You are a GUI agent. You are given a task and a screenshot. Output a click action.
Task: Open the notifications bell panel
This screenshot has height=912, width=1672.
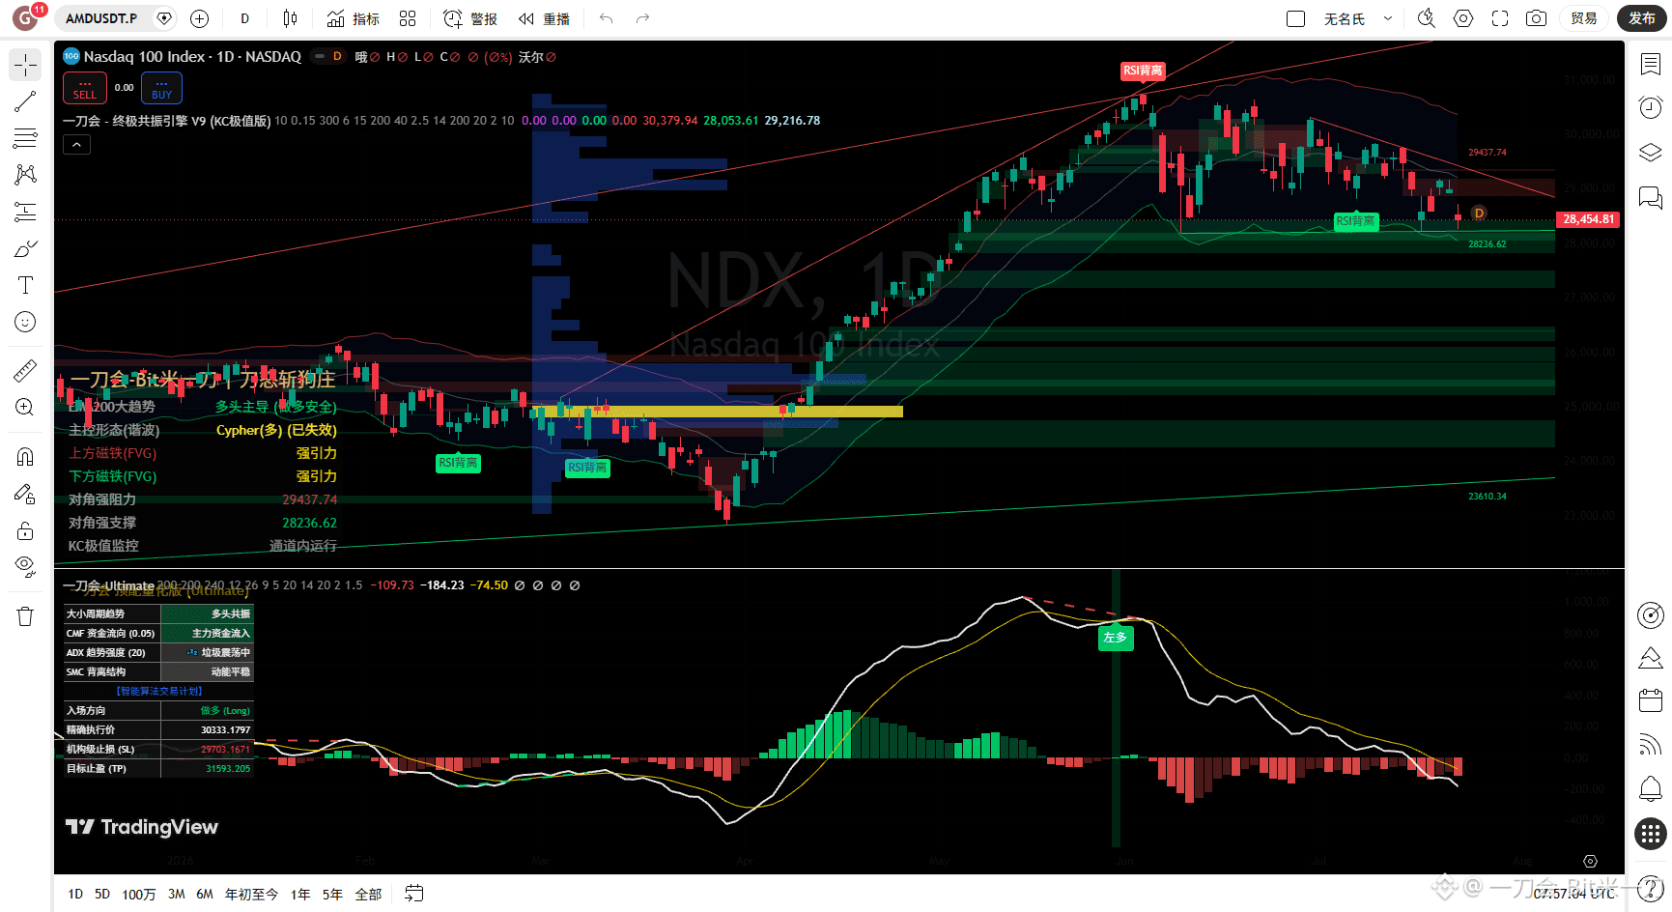[x=1651, y=789]
